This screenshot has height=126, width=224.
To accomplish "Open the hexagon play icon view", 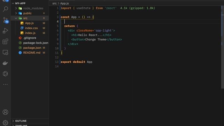I will click(5, 74).
